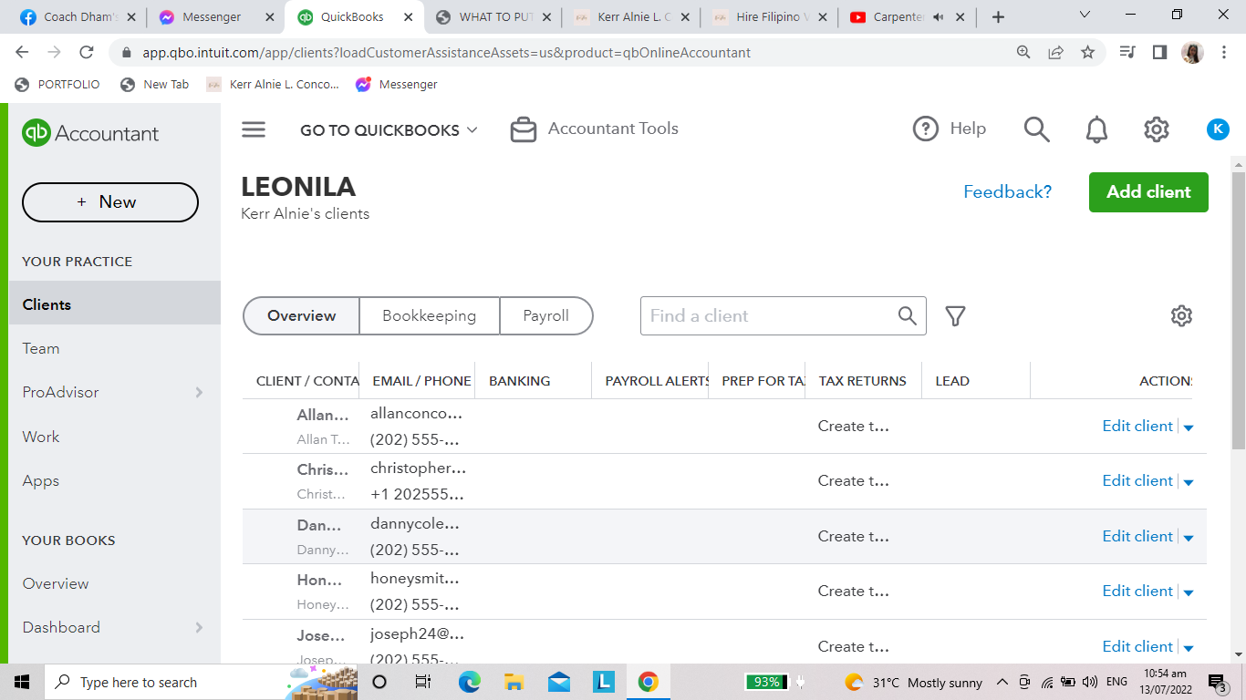Open the client table settings gear
1246x700 pixels.
[x=1181, y=316]
